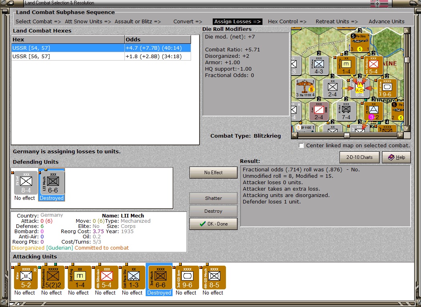
Task: Select the 2nd Eng 1-4 attacking unit
Action: coord(80,277)
